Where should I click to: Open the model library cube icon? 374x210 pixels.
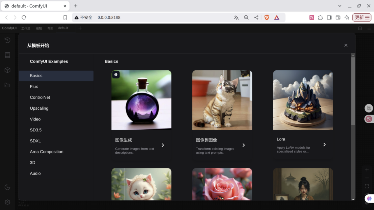coord(8,70)
